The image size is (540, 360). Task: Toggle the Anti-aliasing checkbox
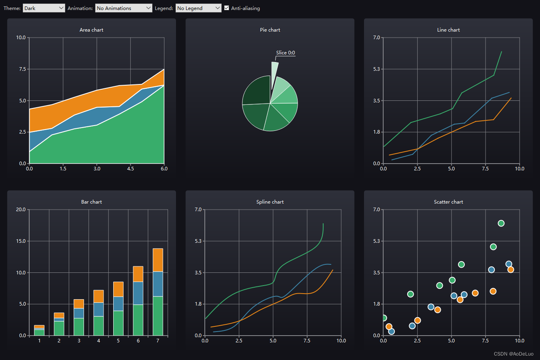click(x=227, y=8)
